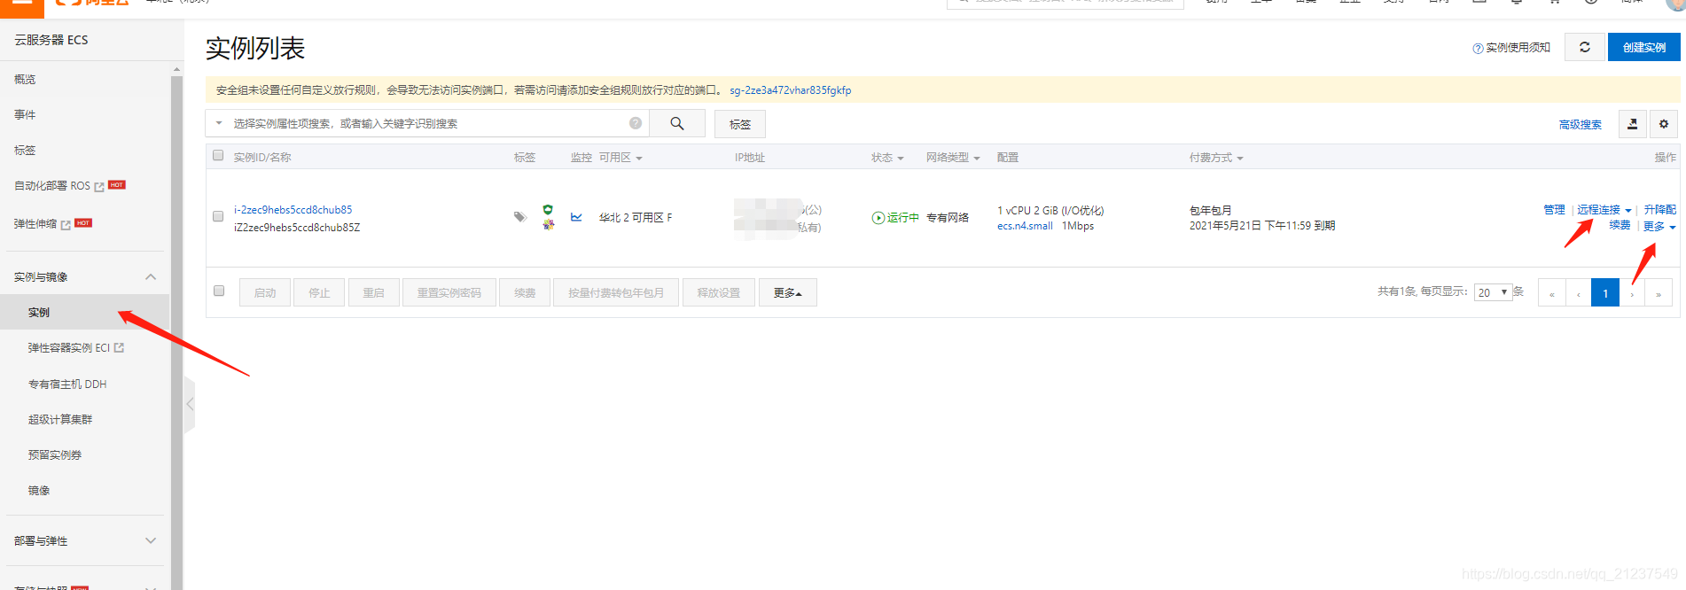Click the external link icon beside 弹性伸缩

pos(66,225)
